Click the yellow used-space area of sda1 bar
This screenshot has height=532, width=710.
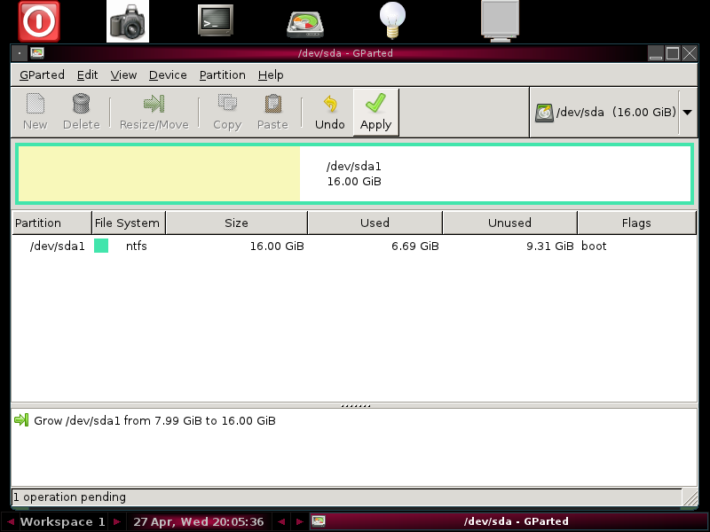[159, 174]
